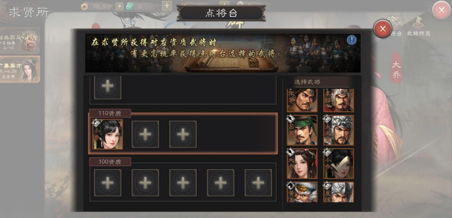The image size is (452, 218).
Task: Select the second empty 110资质 slot
Action: [x=145, y=134]
